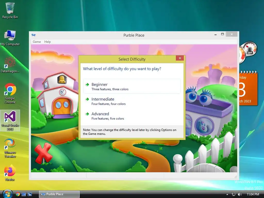Select the DataWagon desktop shortcut
Viewport: 264px width, 198px height.
[10, 65]
